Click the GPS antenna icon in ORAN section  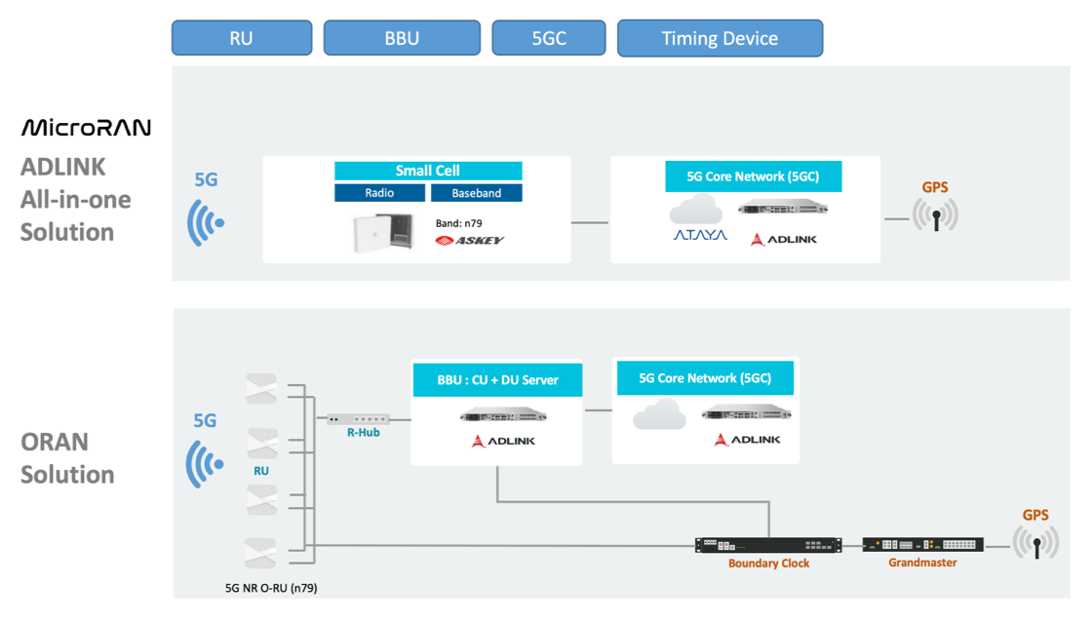(x=1036, y=544)
